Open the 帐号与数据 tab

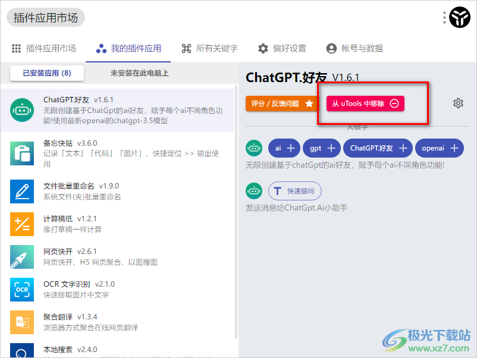click(354, 48)
